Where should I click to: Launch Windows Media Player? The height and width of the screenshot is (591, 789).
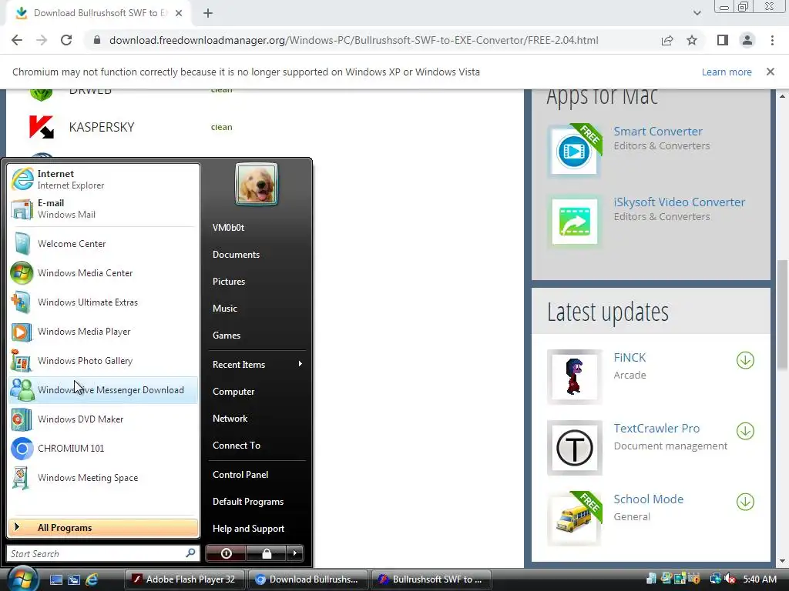[x=103, y=332]
